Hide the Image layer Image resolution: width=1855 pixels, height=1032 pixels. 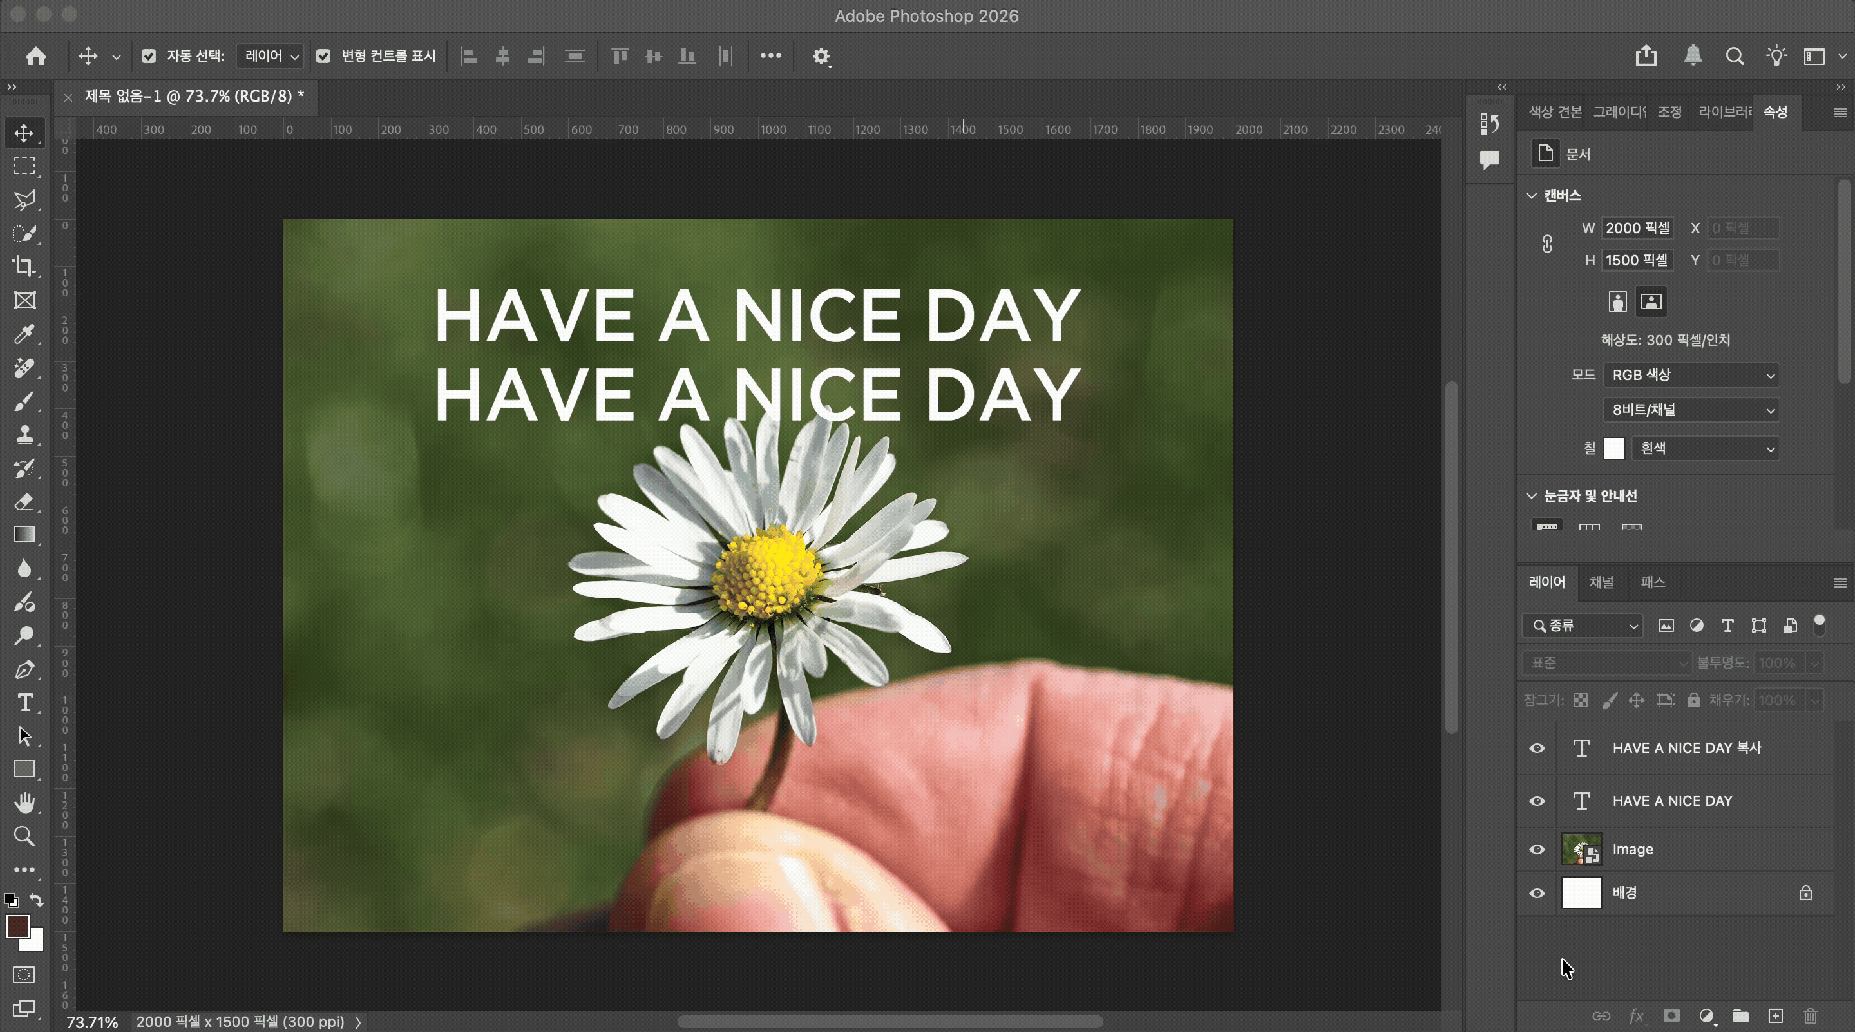1537,850
